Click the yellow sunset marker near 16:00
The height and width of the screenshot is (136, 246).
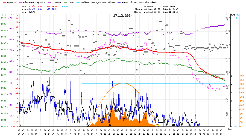pos(158,125)
